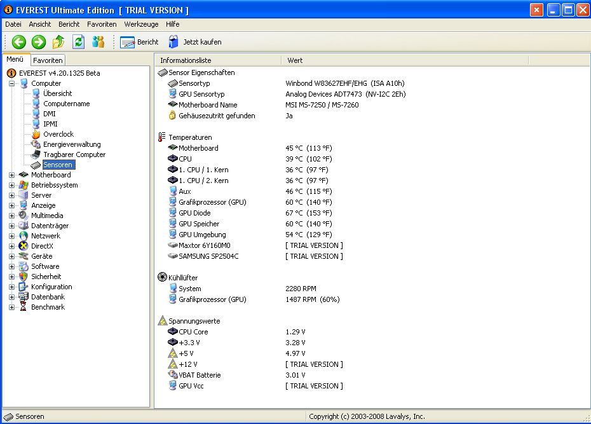Expand the Datenträger tree node
This screenshot has height=424, width=591.
(11, 226)
